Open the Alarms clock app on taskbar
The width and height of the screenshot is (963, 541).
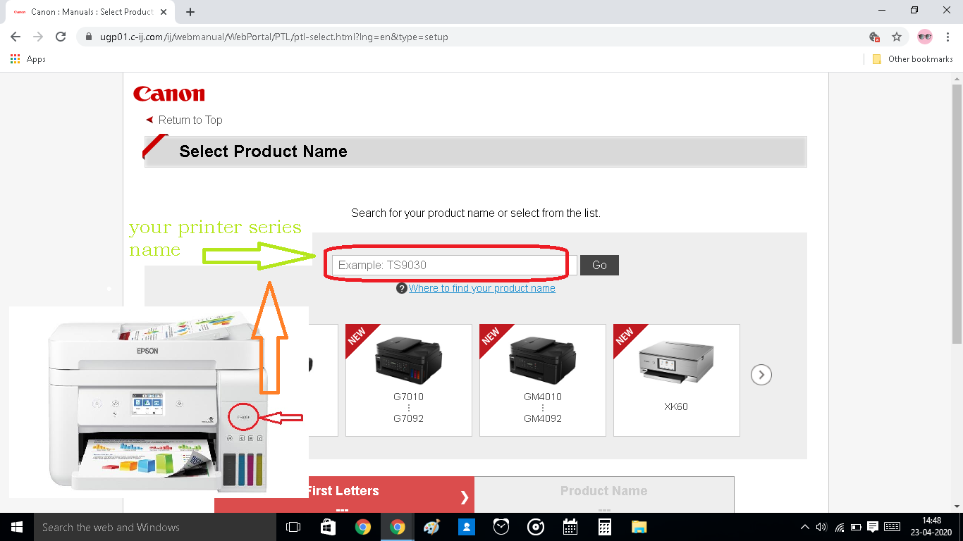[x=501, y=527]
